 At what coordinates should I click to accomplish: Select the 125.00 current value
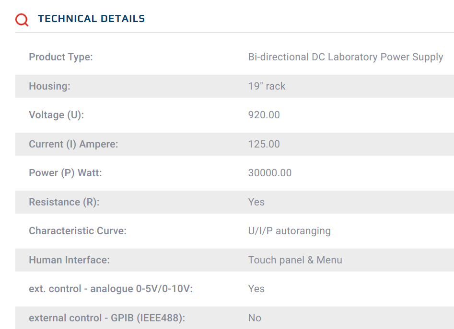[264, 144]
